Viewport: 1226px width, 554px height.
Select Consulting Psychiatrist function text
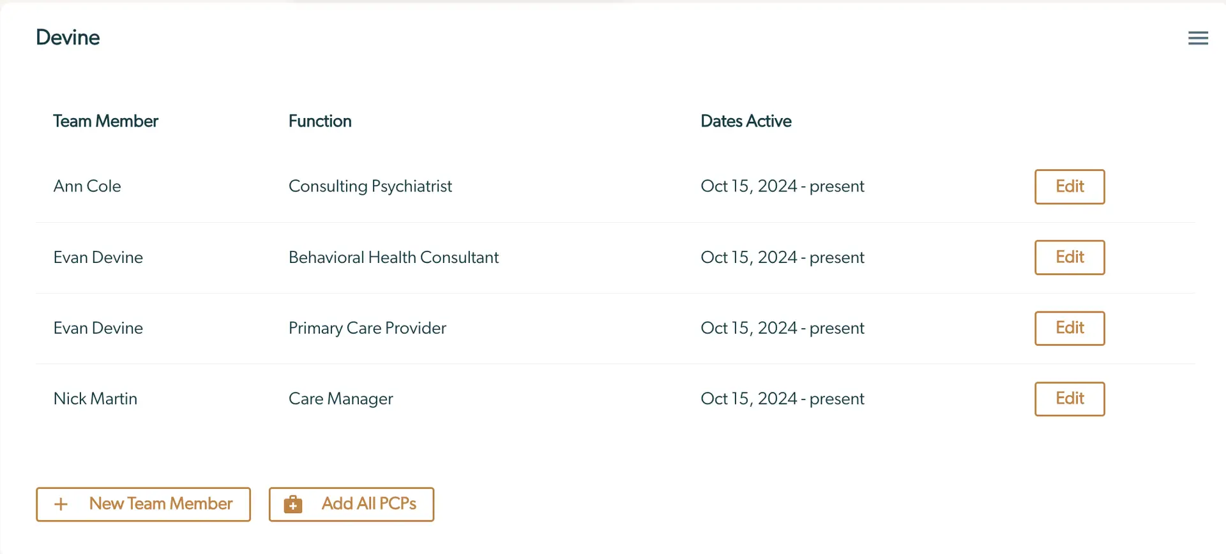point(370,186)
